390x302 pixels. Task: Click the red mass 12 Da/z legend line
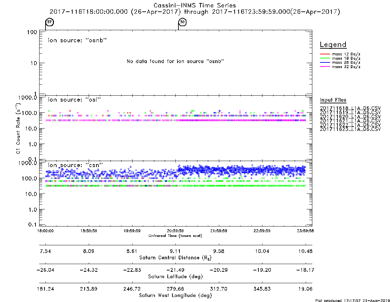[325, 54]
